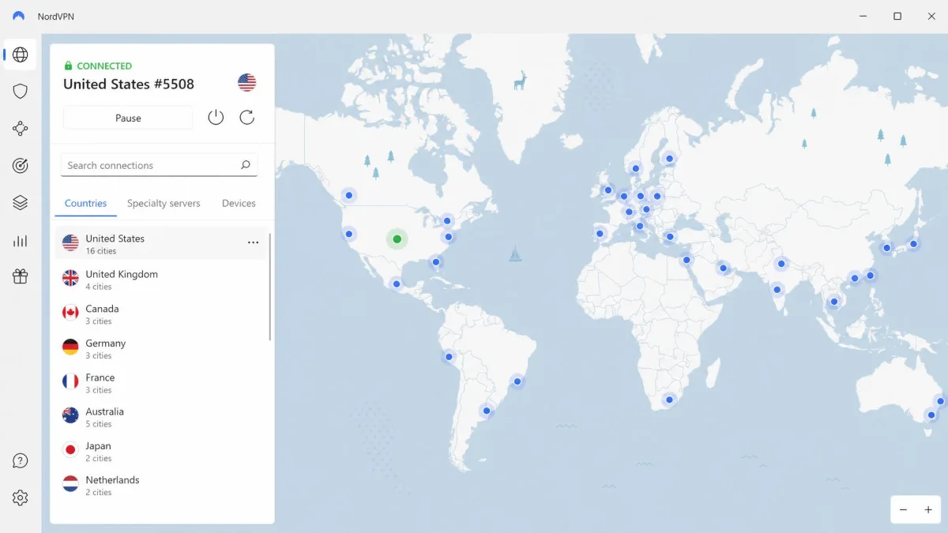Open the Meshnet nodes sidebar icon

[21, 128]
